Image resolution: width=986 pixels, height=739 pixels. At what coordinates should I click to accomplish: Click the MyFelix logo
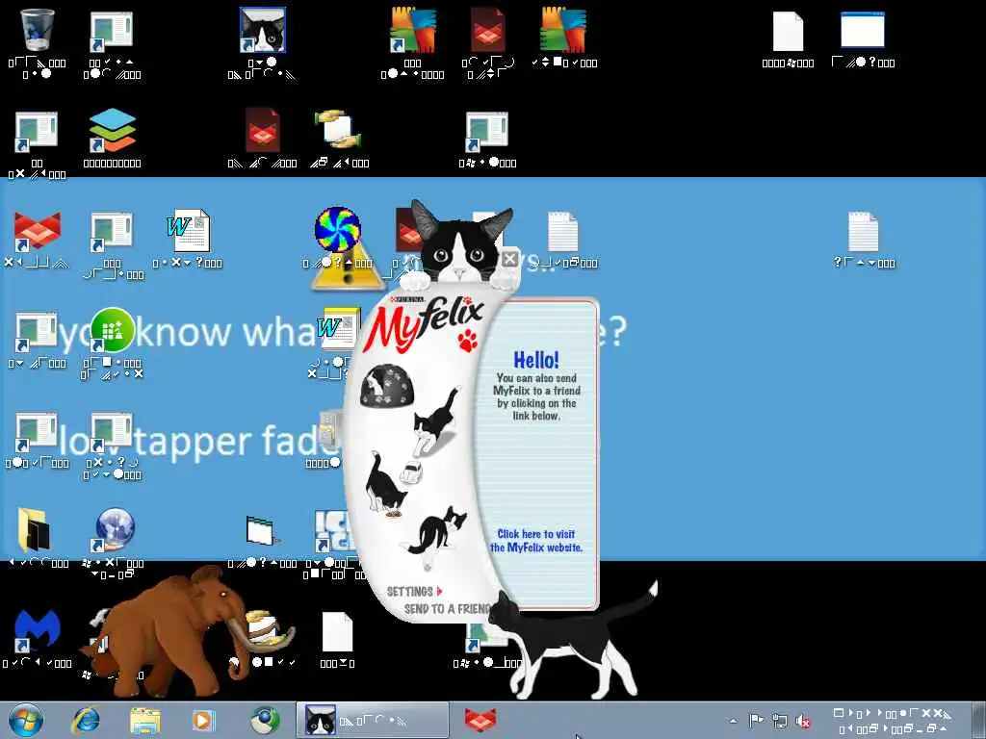coord(425,323)
